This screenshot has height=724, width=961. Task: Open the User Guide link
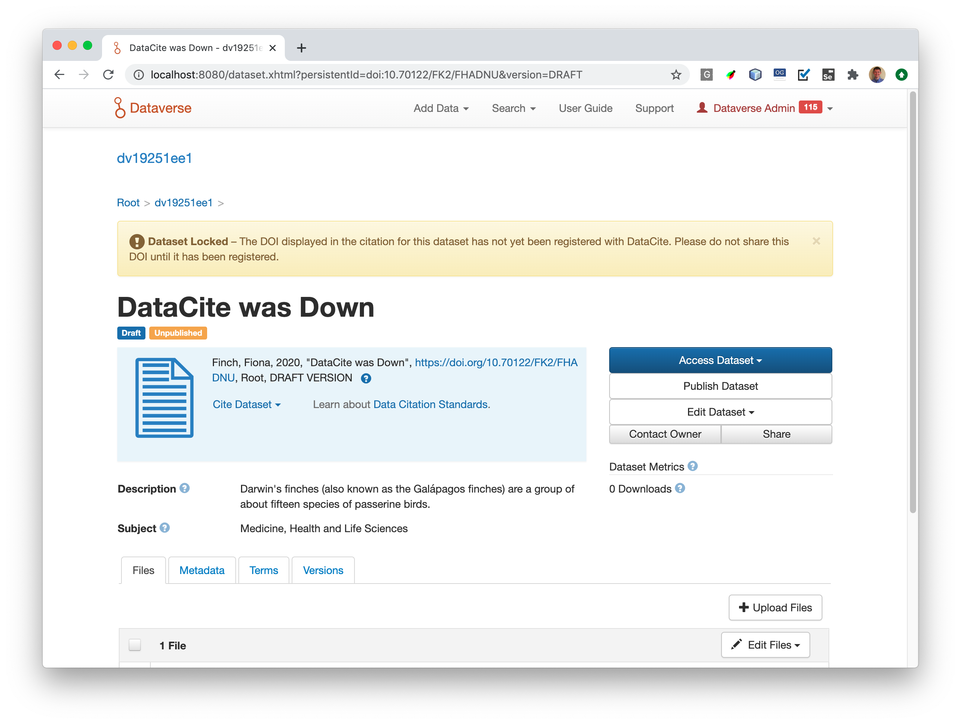point(585,108)
